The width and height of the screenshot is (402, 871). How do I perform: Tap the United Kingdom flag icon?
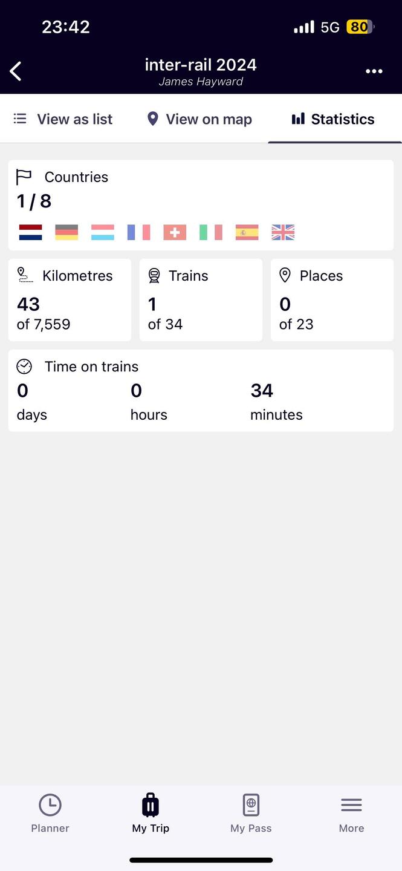coord(283,232)
